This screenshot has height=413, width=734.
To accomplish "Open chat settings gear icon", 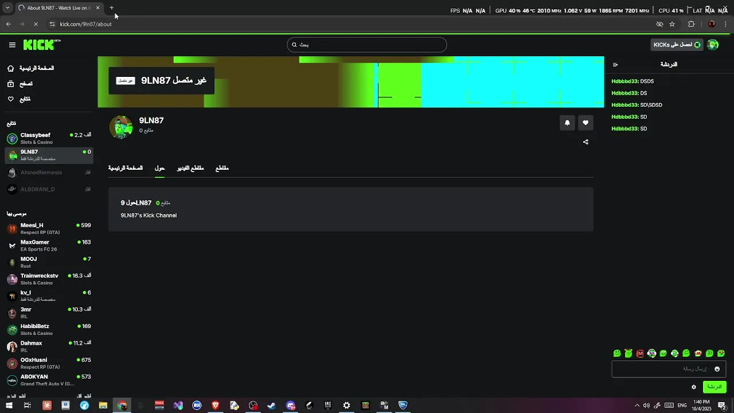I will (693, 387).
